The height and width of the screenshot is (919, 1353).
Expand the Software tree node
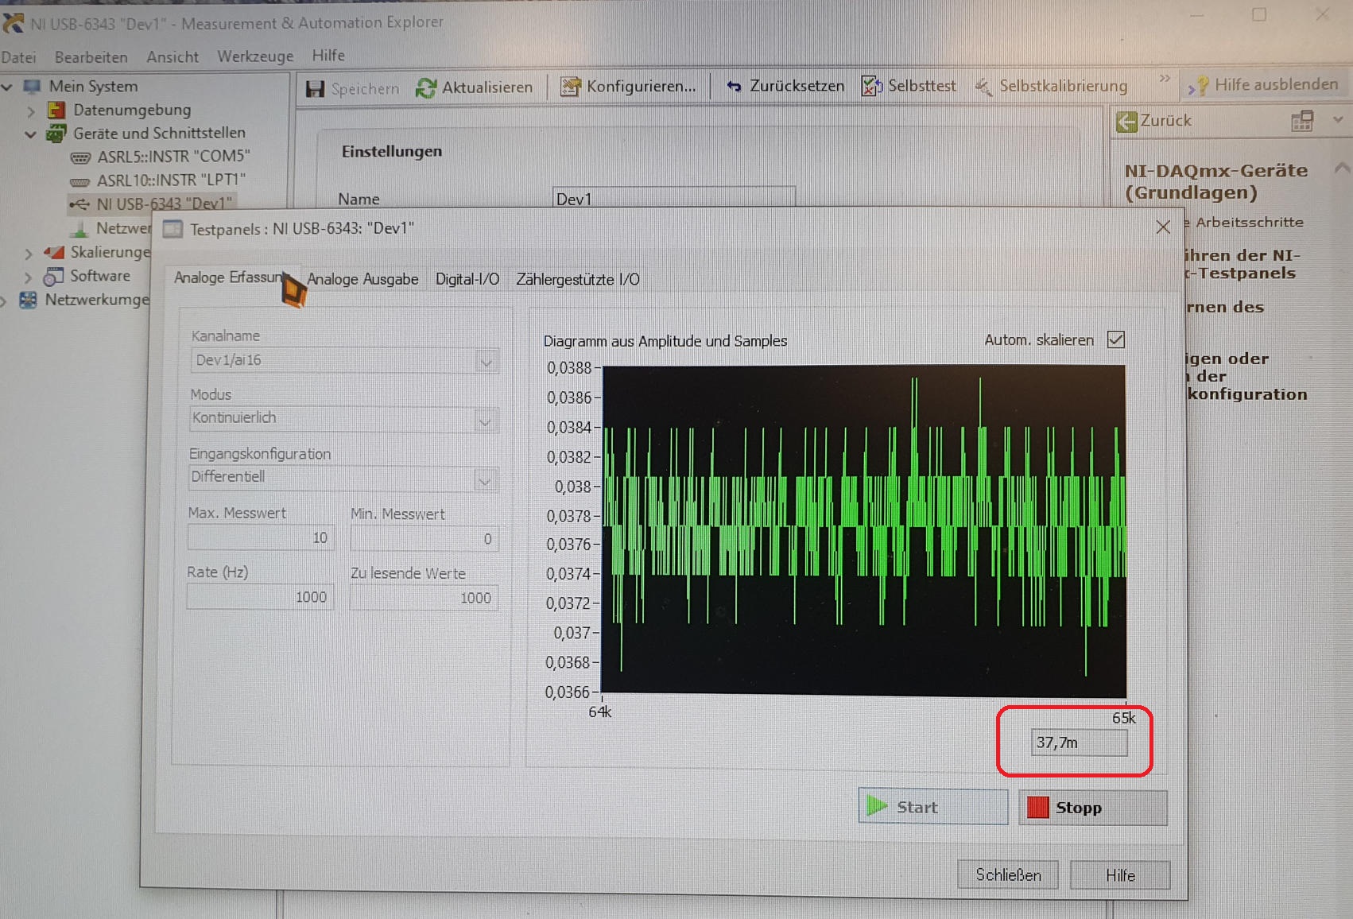29,277
